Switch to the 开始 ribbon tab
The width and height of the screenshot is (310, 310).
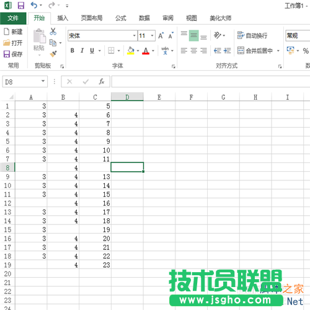pos(39,18)
